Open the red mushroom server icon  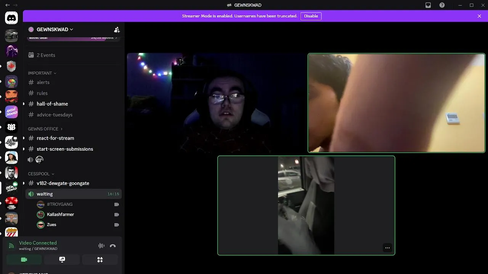(x=11, y=203)
